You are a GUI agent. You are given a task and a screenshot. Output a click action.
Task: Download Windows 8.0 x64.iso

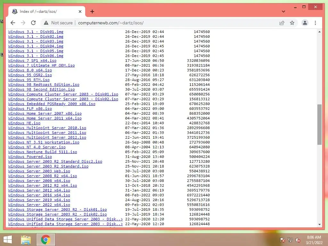tap(30, 70)
